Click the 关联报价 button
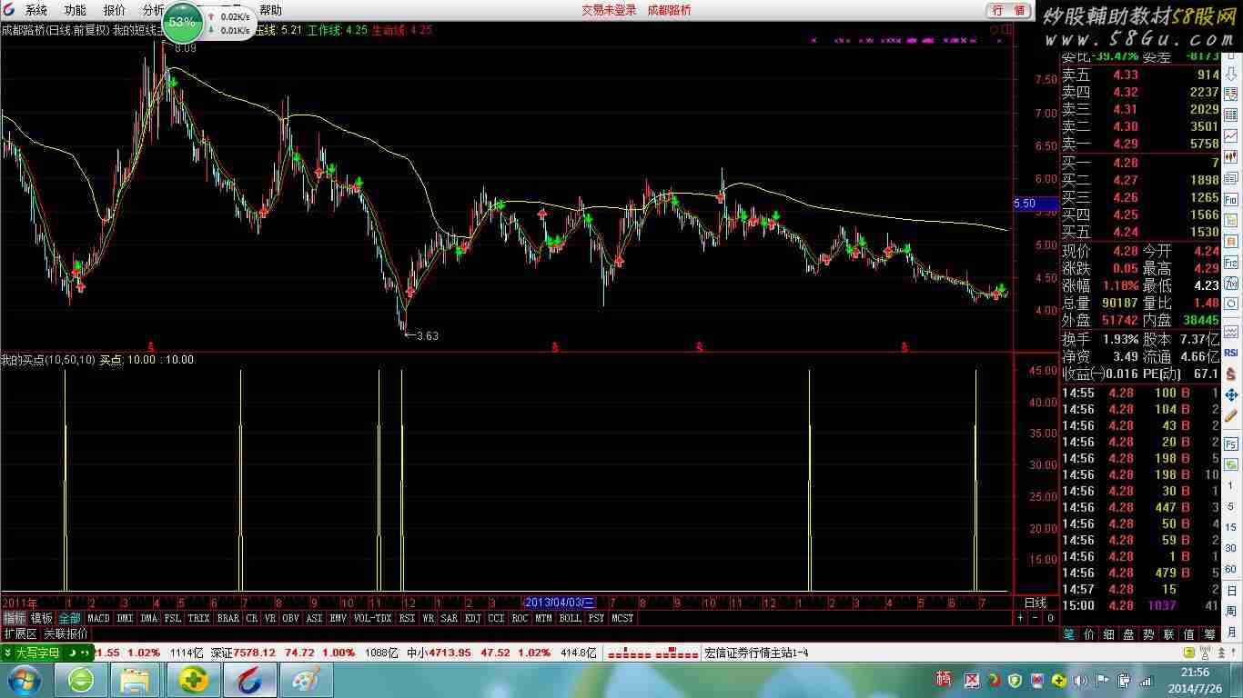1243x698 pixels. tap(66, 633)
